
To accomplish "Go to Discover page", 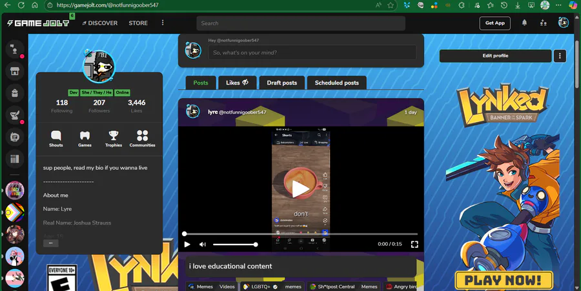I will click(99, 23).
